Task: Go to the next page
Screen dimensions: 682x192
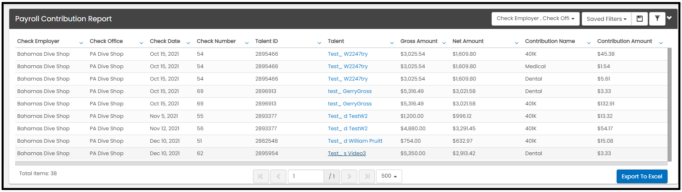Action: click(349, 176)
